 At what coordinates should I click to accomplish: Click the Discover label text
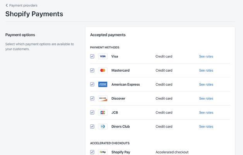coord(118,98)
